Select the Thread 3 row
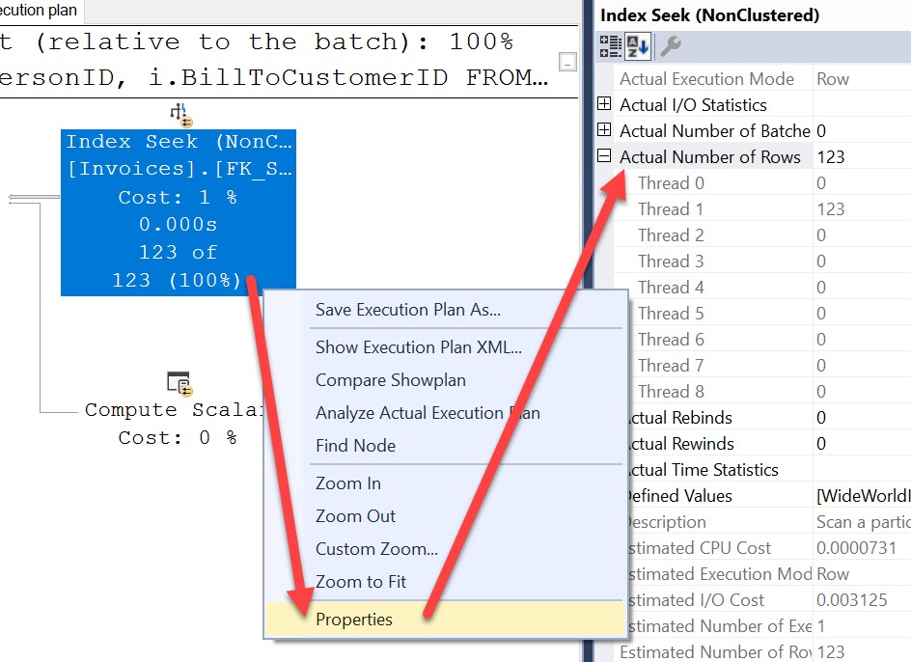Viewport: 911px width, 662px height. [762, 261]
